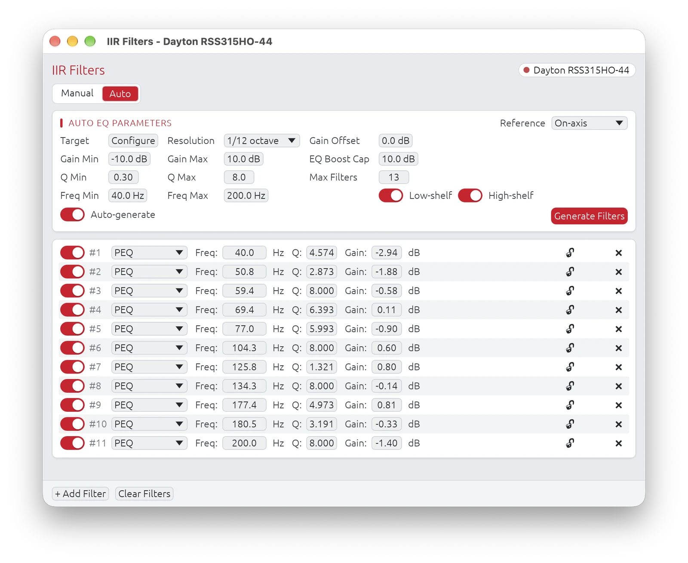Click the lock icon for filter #11
The height and width of the screenshot is (563, 688).
click(x=570, y=443)
